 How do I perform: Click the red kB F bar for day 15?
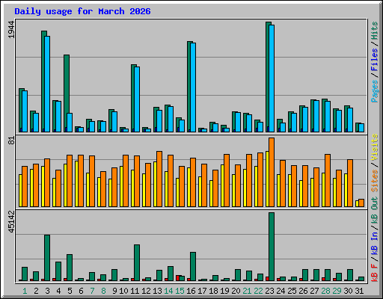(177, 278)
